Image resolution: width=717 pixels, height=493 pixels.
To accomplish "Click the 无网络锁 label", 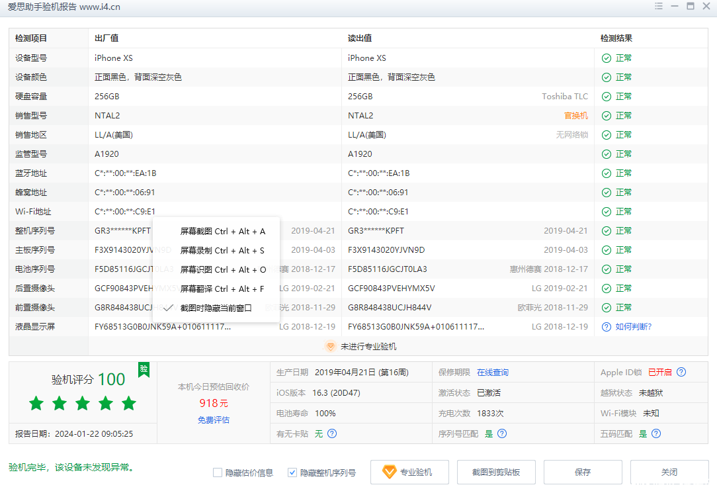I will (572, 135).
